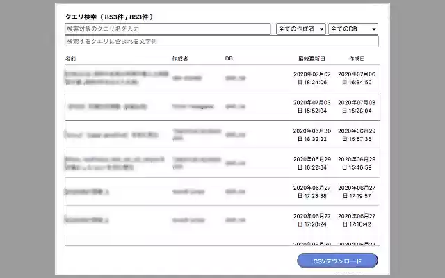
Task: Click the 作成日 column header
Action: click(x=357, y=58)
